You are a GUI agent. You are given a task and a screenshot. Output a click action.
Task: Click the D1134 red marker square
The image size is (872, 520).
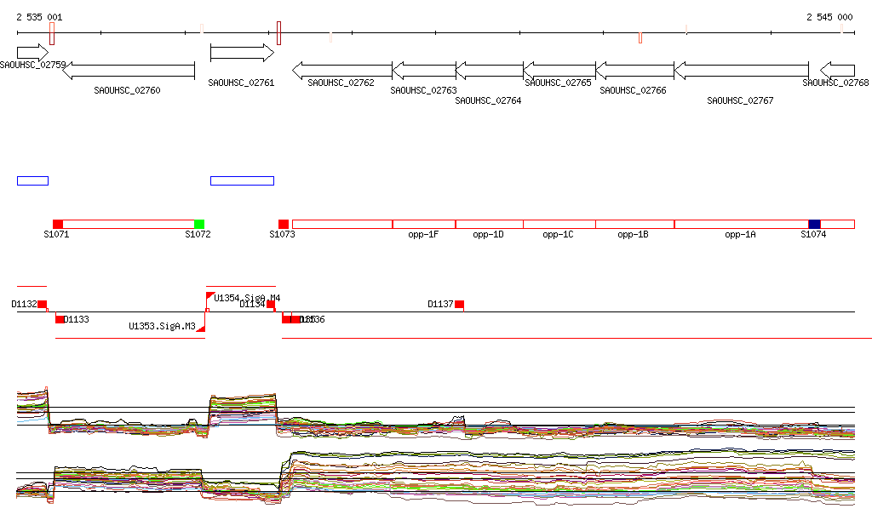(x=271, y=304)
